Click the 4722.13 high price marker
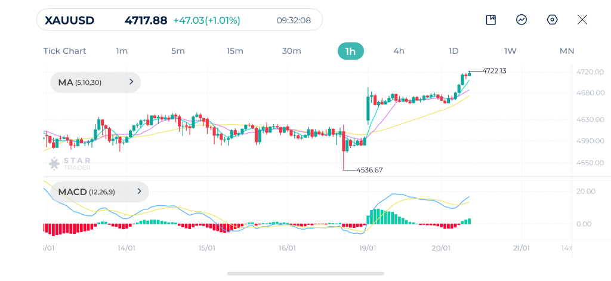This screenshot has height=281, width=611. (x=494, y=71)
